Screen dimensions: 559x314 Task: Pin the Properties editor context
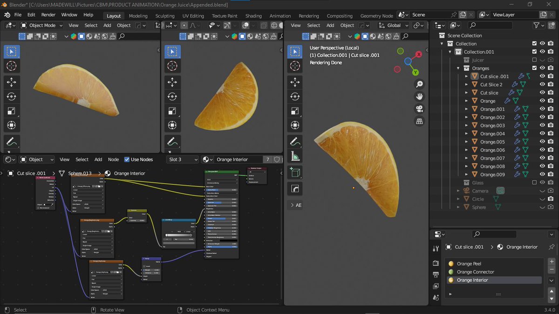552,247
